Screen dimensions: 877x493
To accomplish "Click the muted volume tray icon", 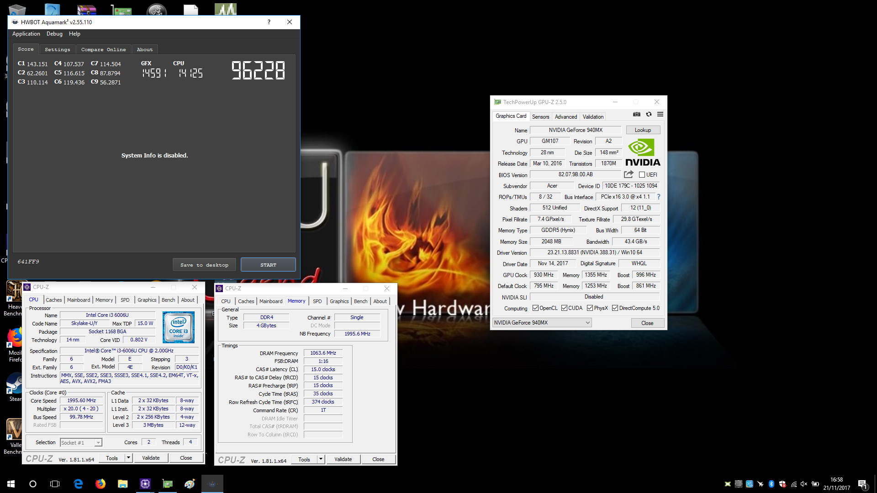I will [804, 484].
